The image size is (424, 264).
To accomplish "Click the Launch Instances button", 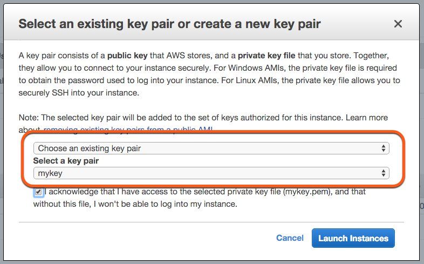I will (x=353, y=238).
